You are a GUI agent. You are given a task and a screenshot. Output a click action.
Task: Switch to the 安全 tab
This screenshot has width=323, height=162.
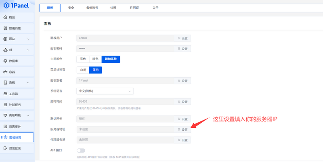coord(71,8)
